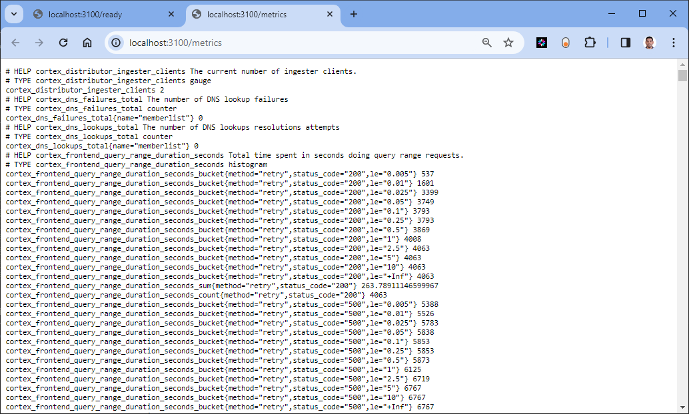Click the back navigation arrow
Screen dimensions: 689x414
[x=16, y=43]
